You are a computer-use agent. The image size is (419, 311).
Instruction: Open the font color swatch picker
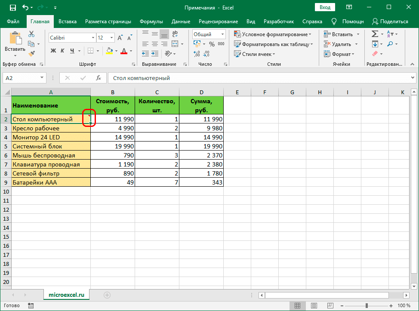tap(124, 51)
